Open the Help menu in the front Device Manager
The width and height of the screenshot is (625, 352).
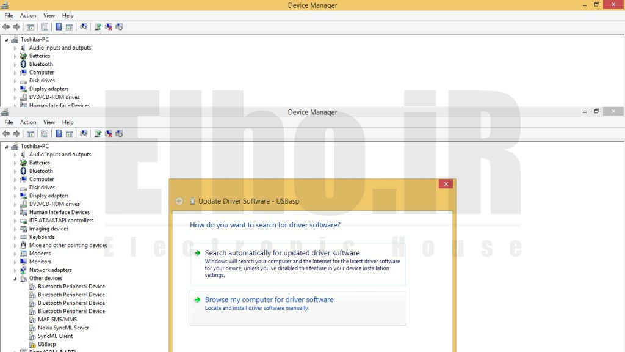(68, 122)
